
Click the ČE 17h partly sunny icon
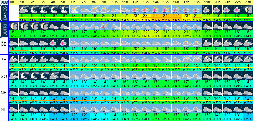tap(187, 42)
